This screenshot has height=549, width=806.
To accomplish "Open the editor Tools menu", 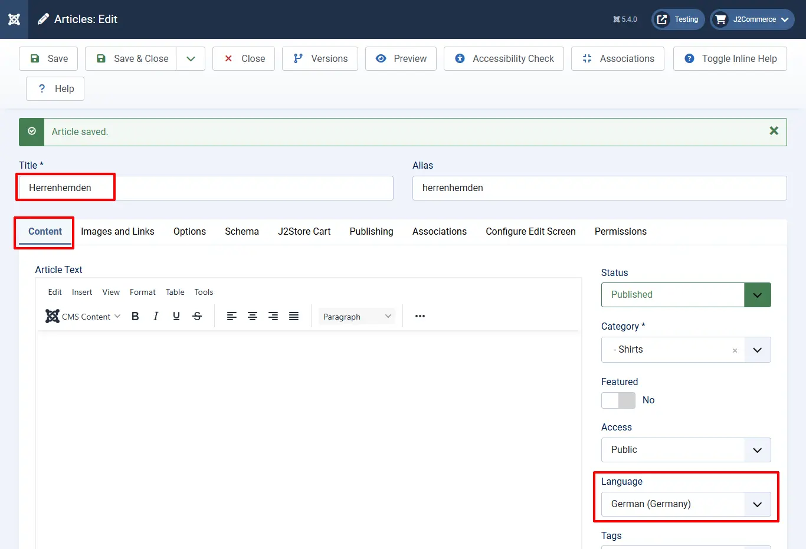I will 204,292.
